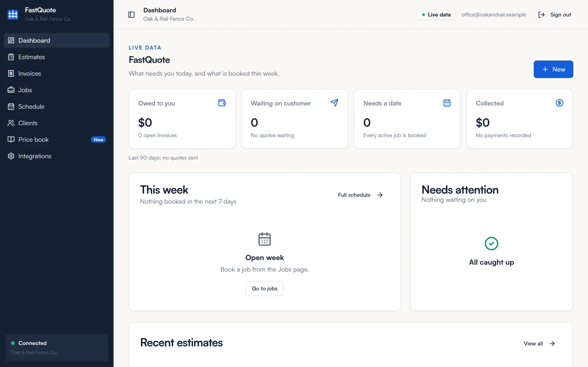This screenshot has width=588, height=367.
Task: Click the Jobs briefcase icon
Action: click(11, 90)
